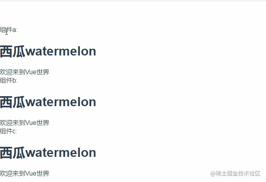Click 世界 in the text above 组件b

(43, 72)
